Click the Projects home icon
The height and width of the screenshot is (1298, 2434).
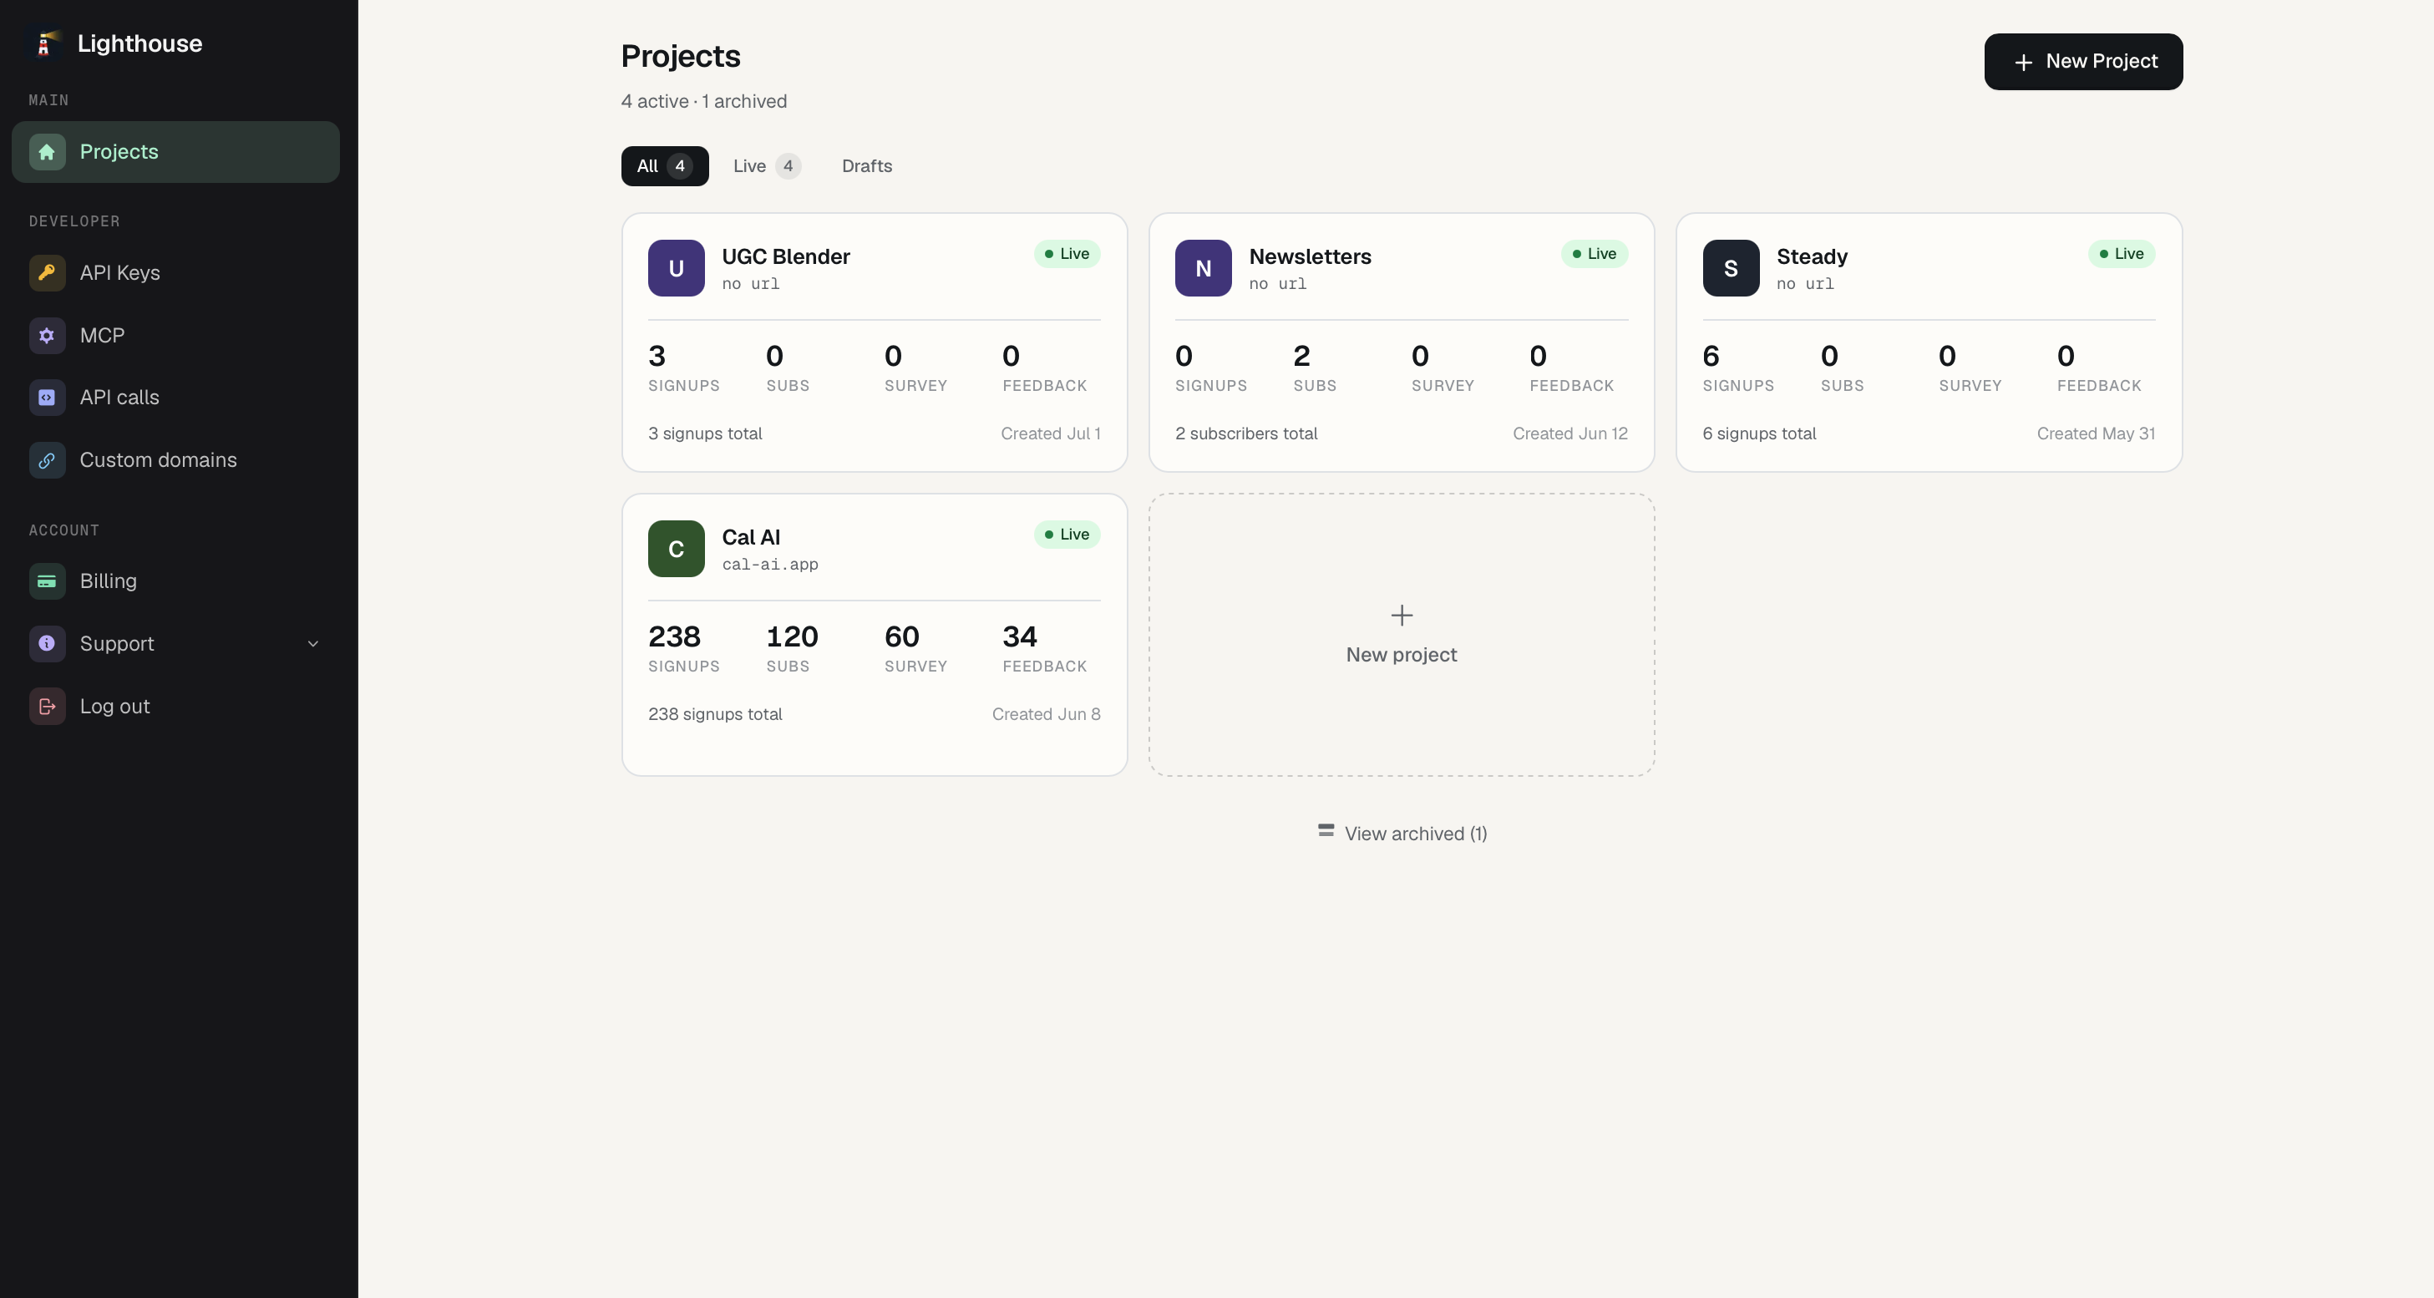click(46, 152)
